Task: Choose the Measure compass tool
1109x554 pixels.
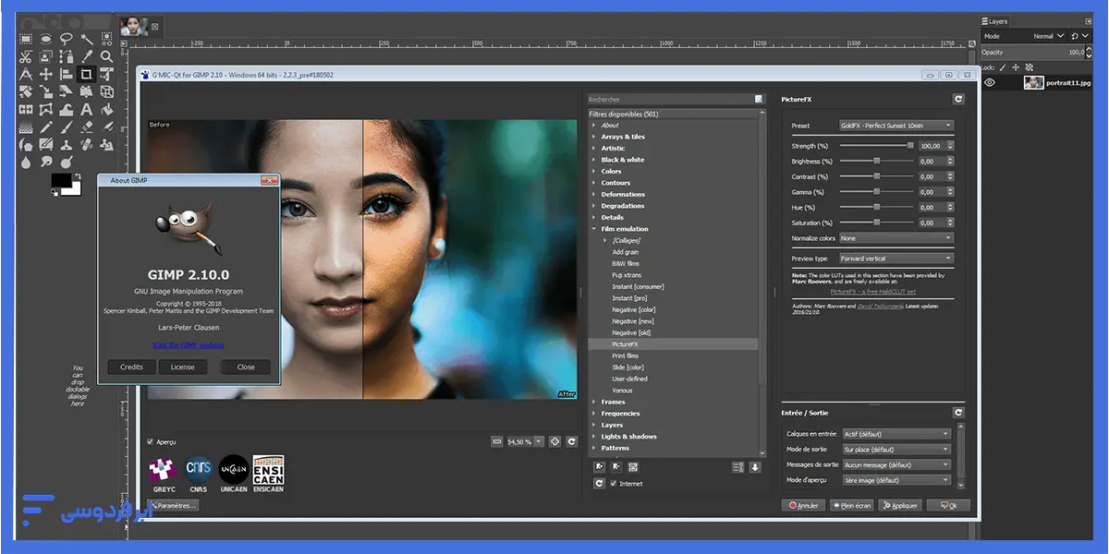Action: [26, 74]
